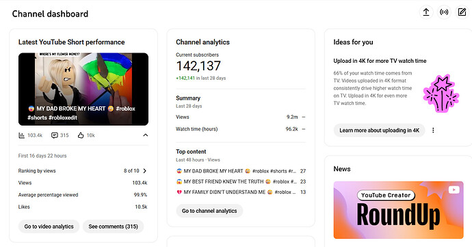Open the latest Short video thumbnail
Screen dimensions: 472x247
tap(83, 89)
